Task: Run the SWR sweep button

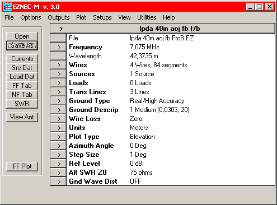Action: click(x=22, y=104)
